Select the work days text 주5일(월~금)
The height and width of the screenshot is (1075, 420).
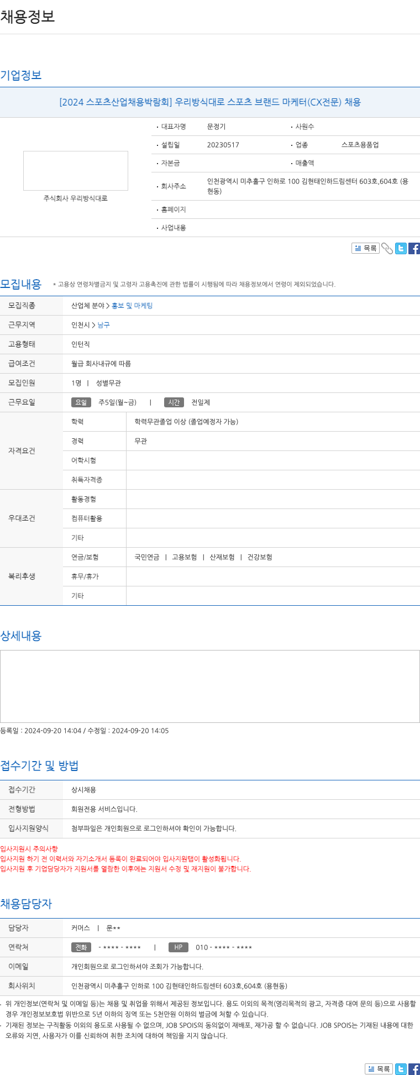click(117, 402)
